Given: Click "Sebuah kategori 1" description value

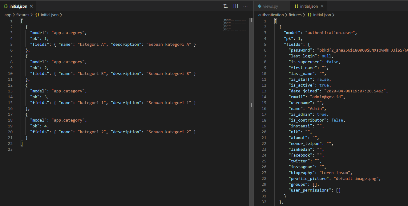Looking at the screenshot, I should (x=169, y=103).
